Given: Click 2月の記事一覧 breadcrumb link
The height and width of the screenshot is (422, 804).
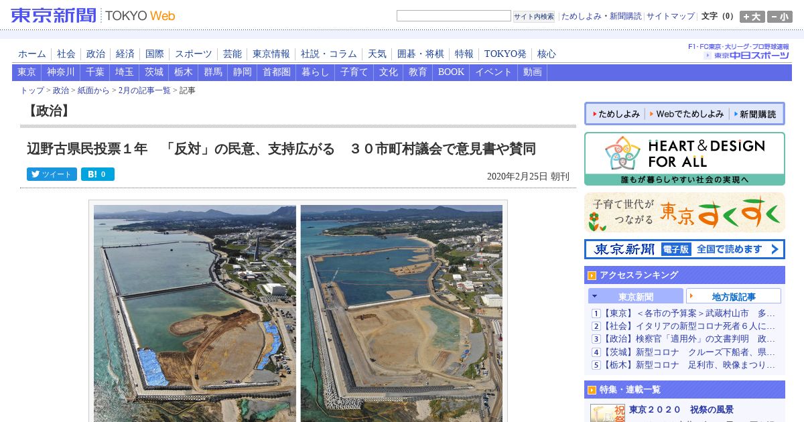Looking at the screenshot, I should pos(144,90).
